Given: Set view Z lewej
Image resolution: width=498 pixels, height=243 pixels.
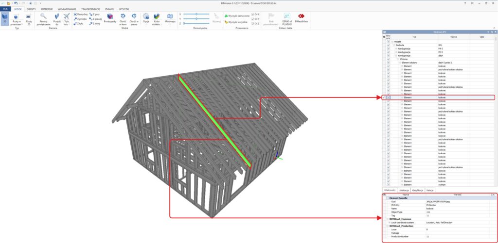Looking at the screenshot, I should coord(95,23).
